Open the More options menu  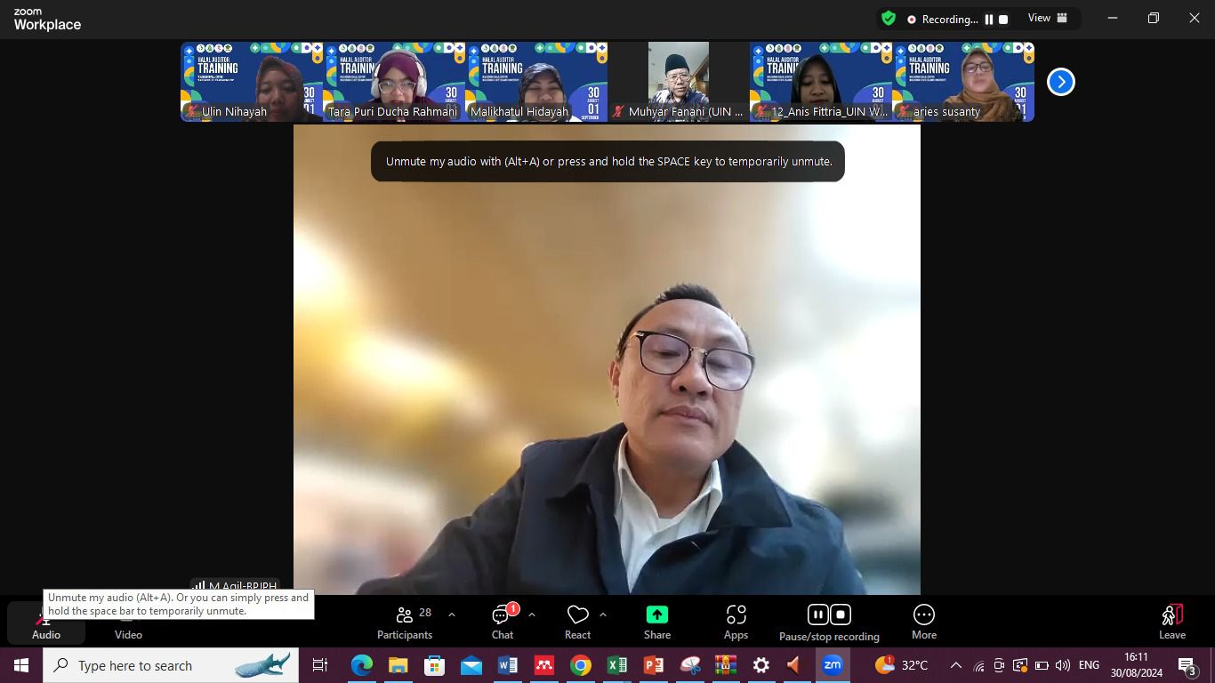924,622
